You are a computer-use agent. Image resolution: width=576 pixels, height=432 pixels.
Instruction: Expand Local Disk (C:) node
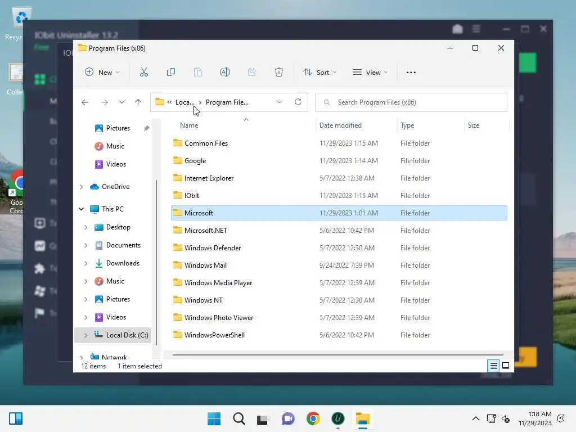point(85,335)
